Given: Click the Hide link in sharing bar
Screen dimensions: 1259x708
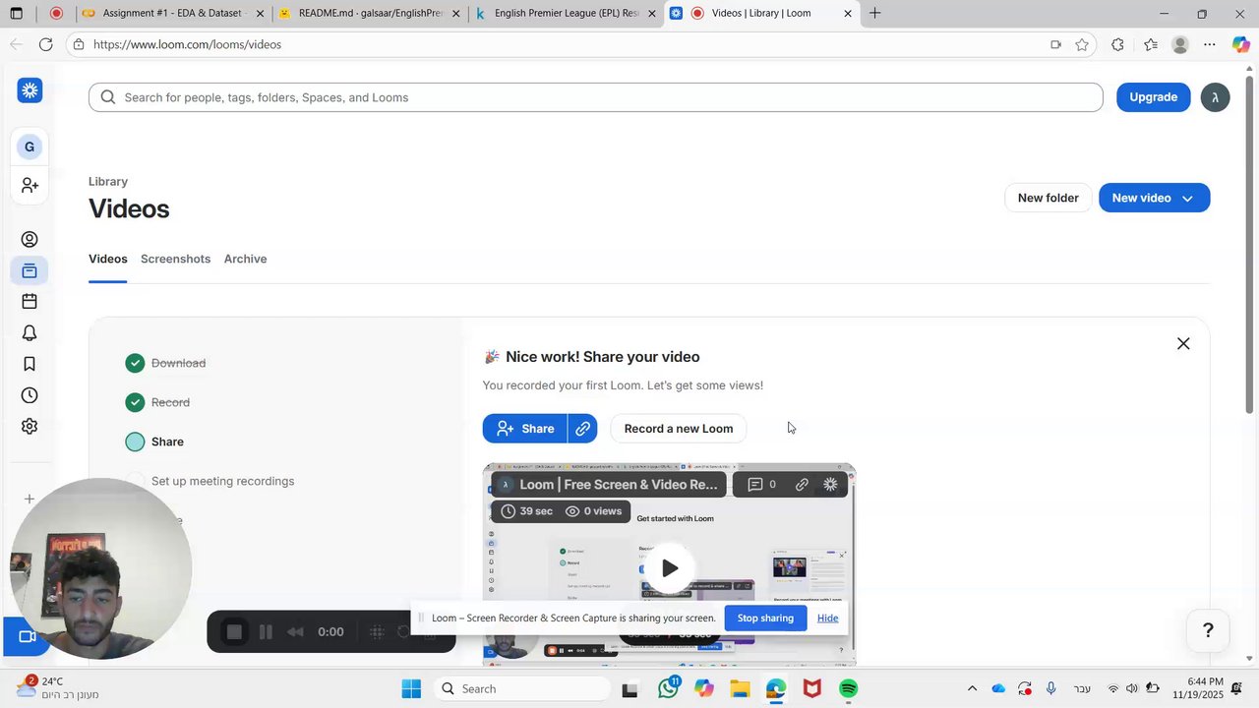Looking at the screenshot, I should pyautogui.click(x=827, y=618).
